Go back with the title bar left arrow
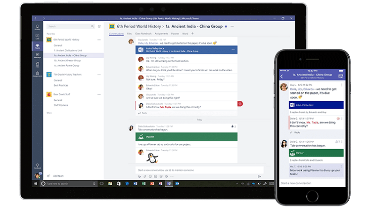This screenshot has height=208, width=371. (x=36, y=18)
